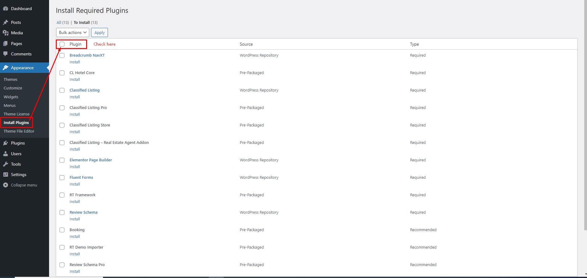The height and width of the screenshot is (278, 587).
Task: Open Customize submenu item
Action: pos(13,88)
